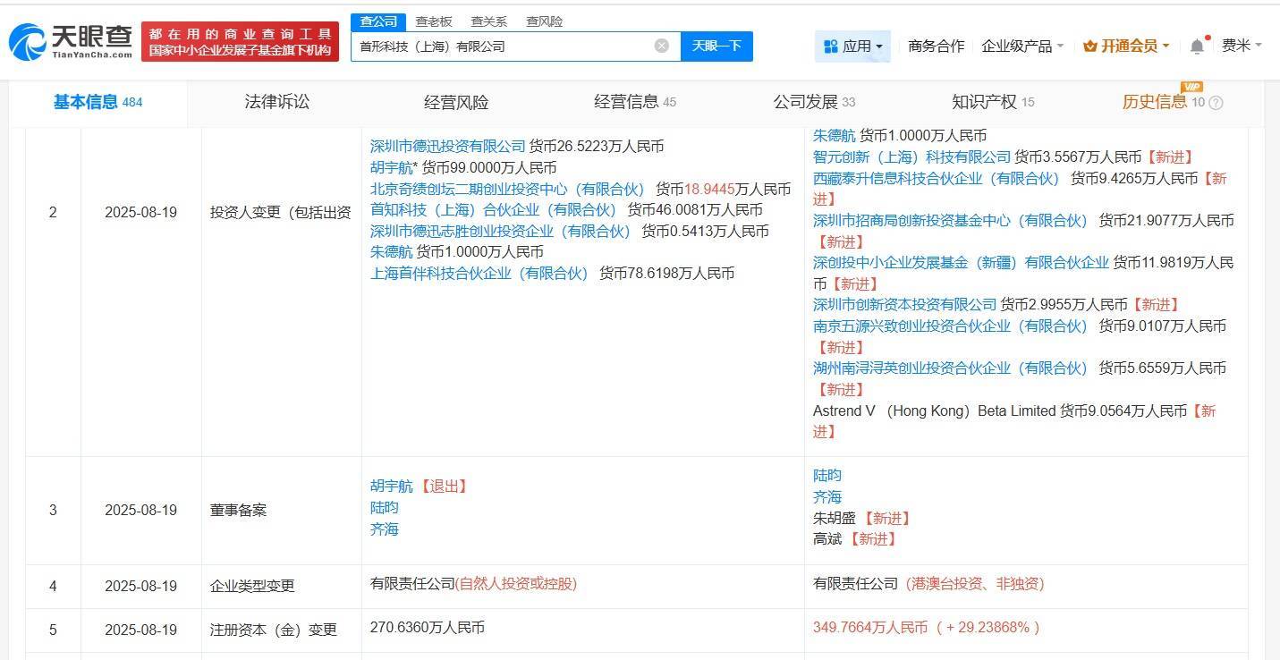
Task: Open 首知科技(上海)合伙企业 link
Action: [x=494, y=210]
